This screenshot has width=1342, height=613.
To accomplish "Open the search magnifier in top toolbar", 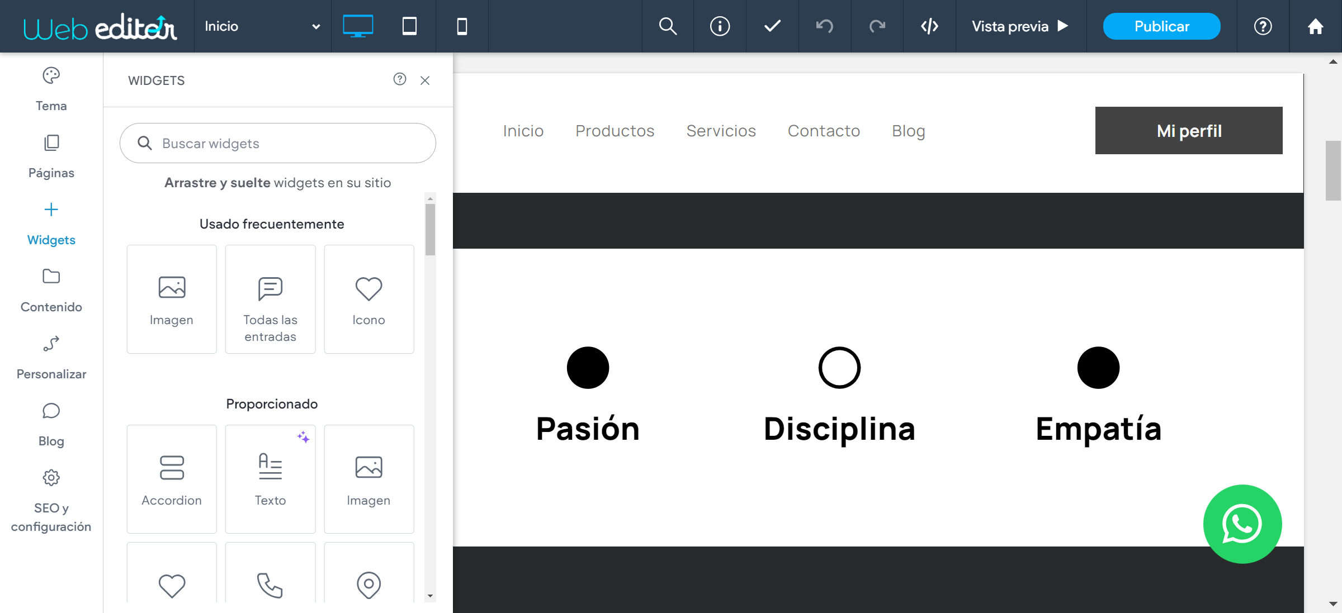I will [x=668, y=26].
